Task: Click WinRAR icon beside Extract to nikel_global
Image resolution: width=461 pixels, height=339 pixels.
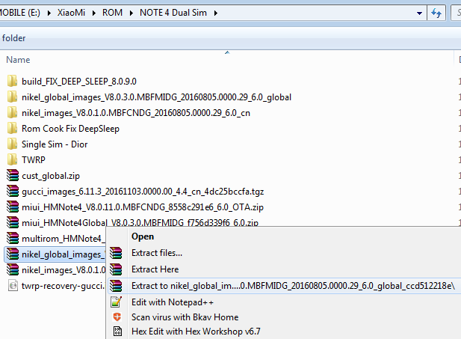Action: click(116, 286)
